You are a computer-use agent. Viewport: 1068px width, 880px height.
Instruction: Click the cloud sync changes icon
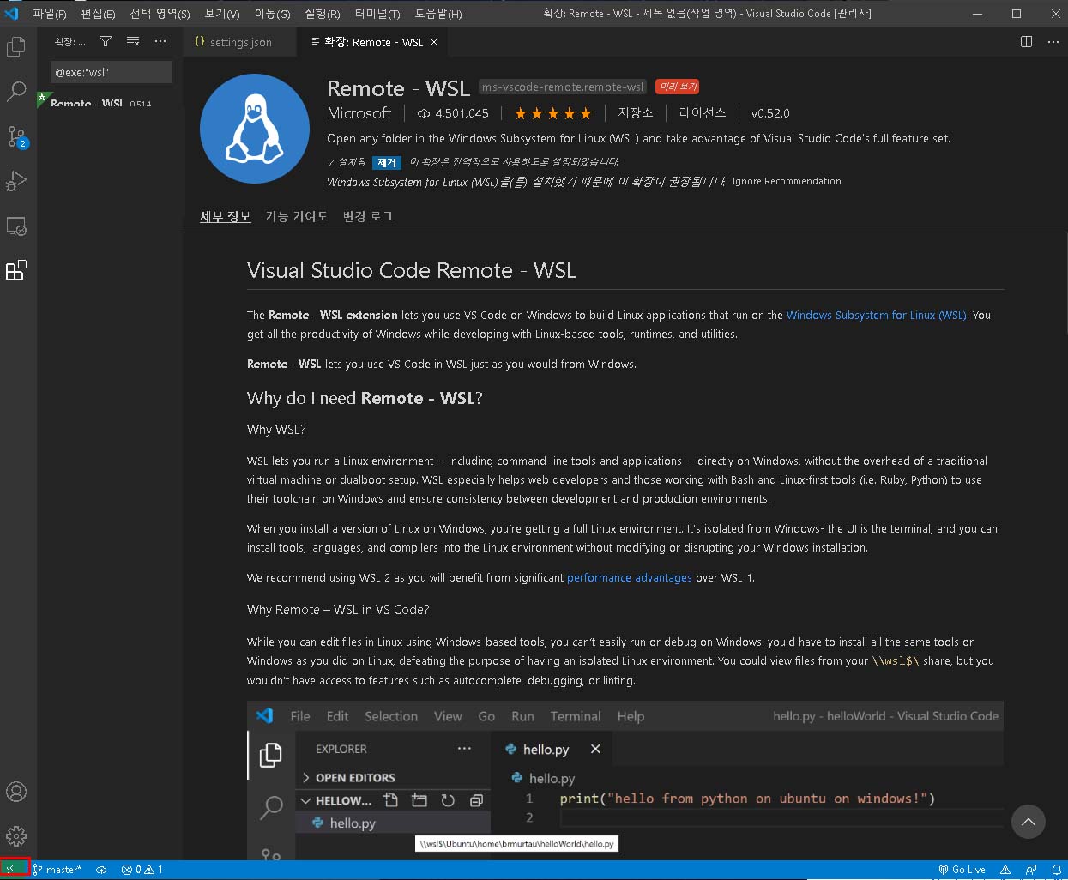[x=101, y=870]
